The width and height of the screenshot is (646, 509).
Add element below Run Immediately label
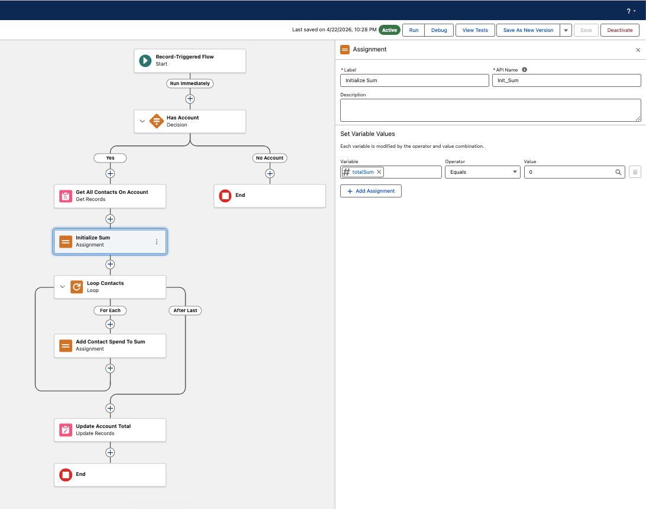(x=190, y=99)
